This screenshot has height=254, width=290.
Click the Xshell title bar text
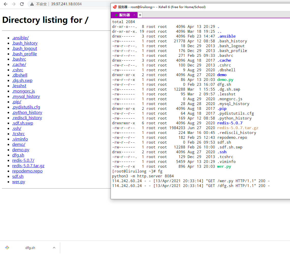pos(162,7)
